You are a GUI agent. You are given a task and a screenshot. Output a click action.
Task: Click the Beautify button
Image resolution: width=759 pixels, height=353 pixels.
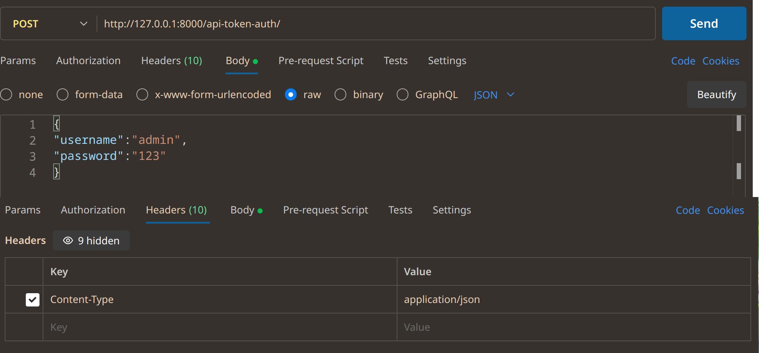(716, 95)
